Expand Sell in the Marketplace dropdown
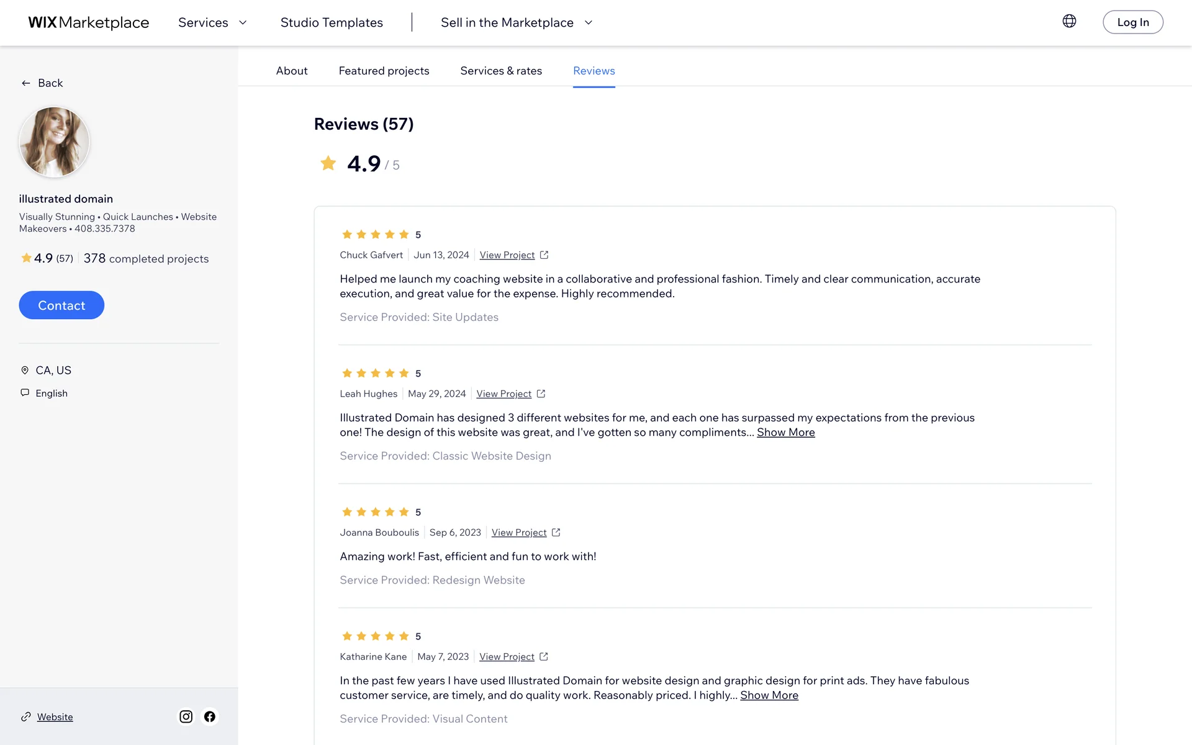Image resolution: width=1192 pixels, height=745 pixels. pyautogui.click(x=517, y=23)
